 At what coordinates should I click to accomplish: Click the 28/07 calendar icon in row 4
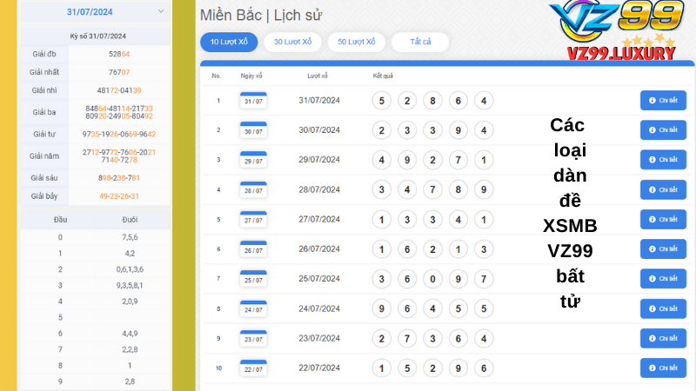252,189
